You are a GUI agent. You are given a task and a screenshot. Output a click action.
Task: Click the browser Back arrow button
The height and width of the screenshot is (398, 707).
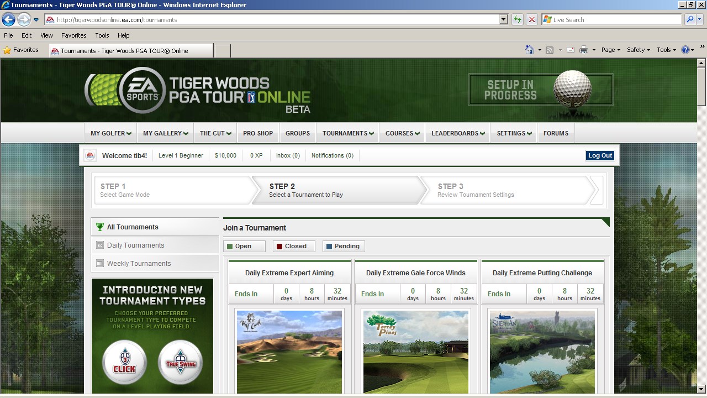pyautogui.click(x=8, y=20)
